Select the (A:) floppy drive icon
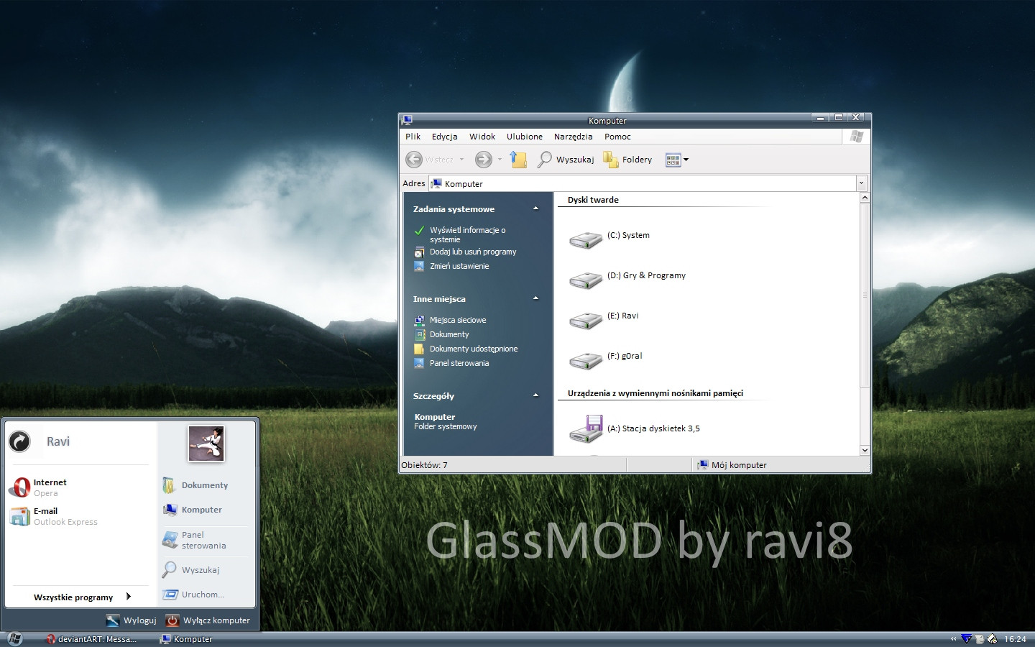This screenshot has height=647, width=1035. click(586, 428)
